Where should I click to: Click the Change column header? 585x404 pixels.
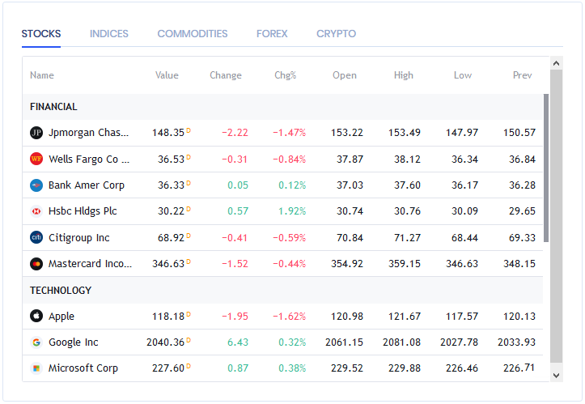coord(226,75)
